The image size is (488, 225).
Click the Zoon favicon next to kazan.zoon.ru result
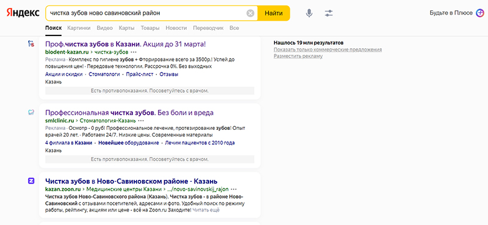tap(31, 181)
